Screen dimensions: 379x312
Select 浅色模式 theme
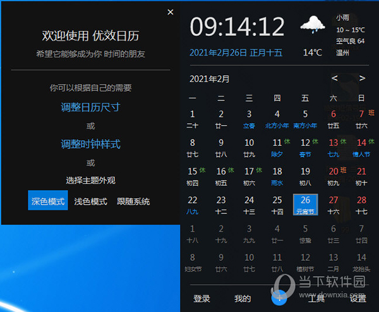[90, 201]
